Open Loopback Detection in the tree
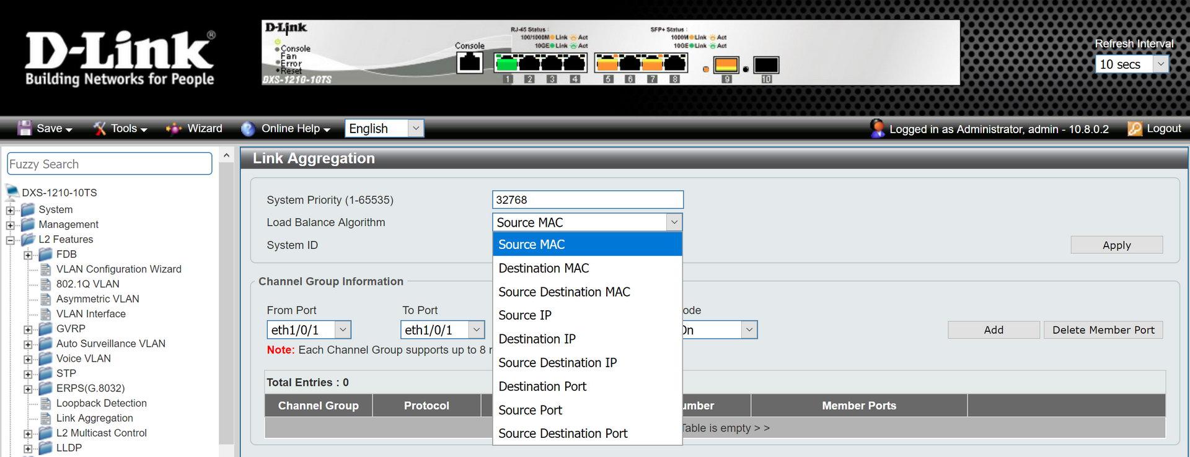1190x457 pixels. pos(102,403)
